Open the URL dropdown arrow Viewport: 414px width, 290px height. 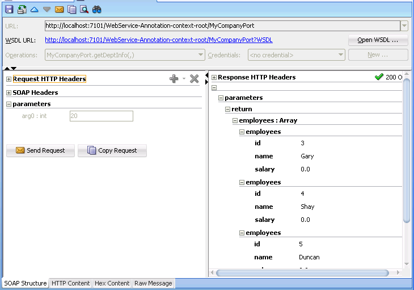(x=404, y=26)
